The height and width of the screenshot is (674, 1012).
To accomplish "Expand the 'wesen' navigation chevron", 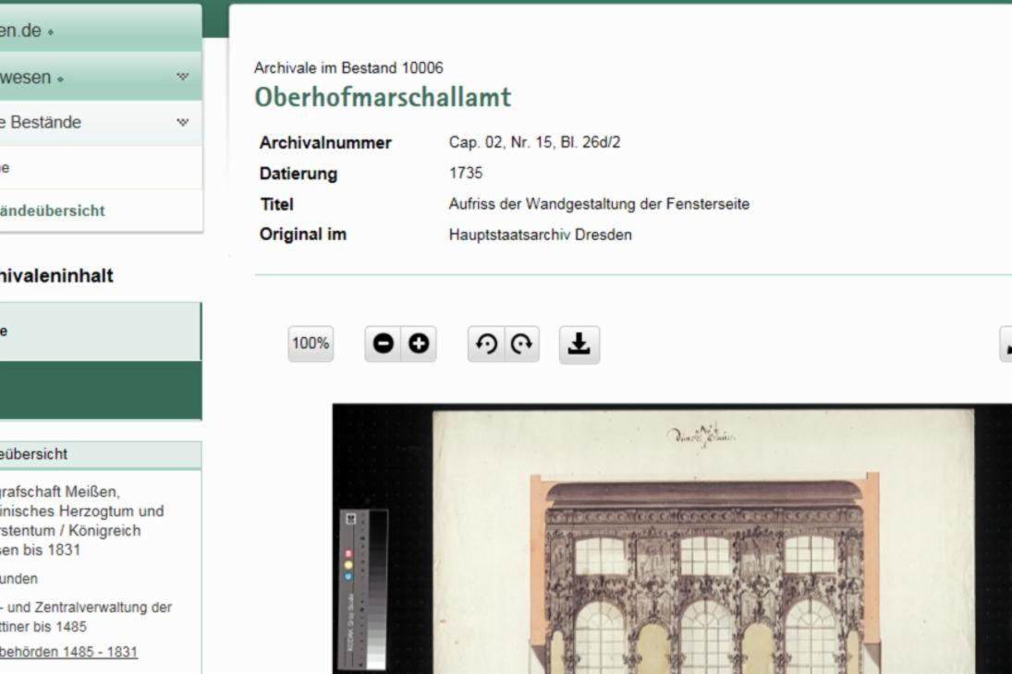I will coord(183,77).
